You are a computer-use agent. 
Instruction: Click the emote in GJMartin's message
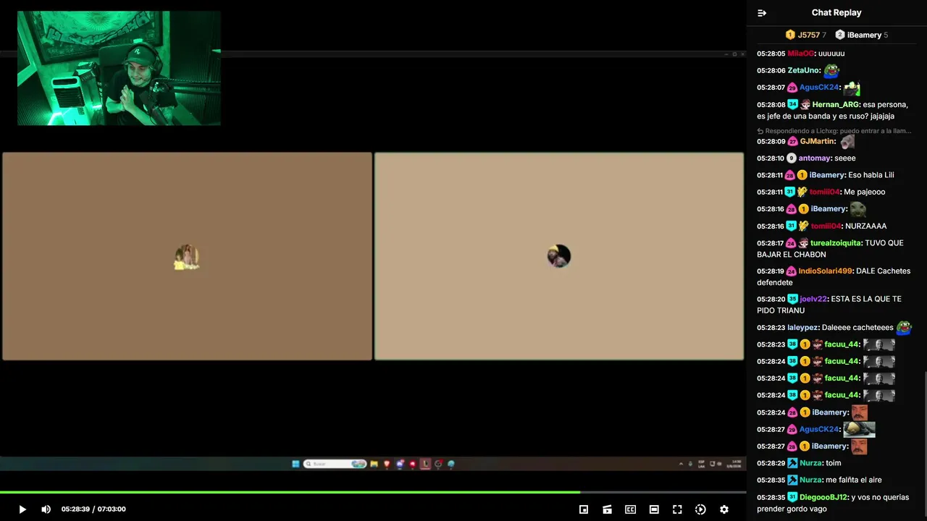point(847,141)
